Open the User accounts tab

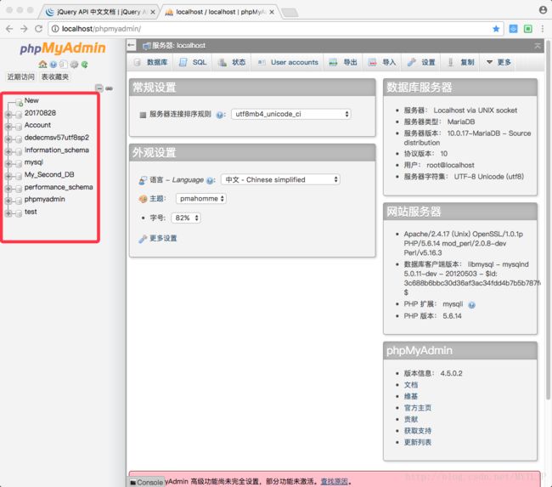(x=288, y=62)
